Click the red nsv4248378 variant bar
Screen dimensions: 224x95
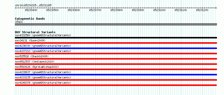click(116, 85)
